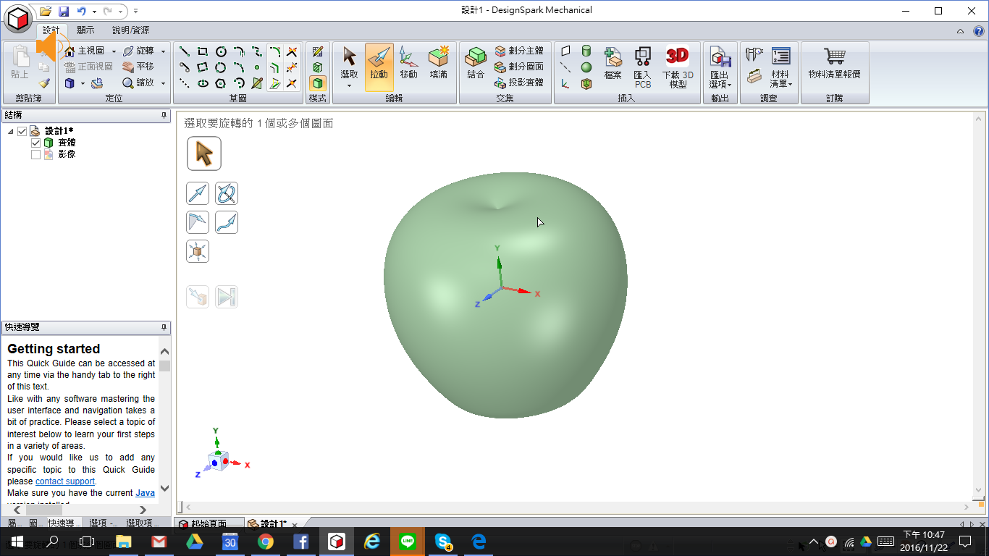Select 劃分圖面 (Split Face) tool
The image size is (989, 556).
(519, 67)
